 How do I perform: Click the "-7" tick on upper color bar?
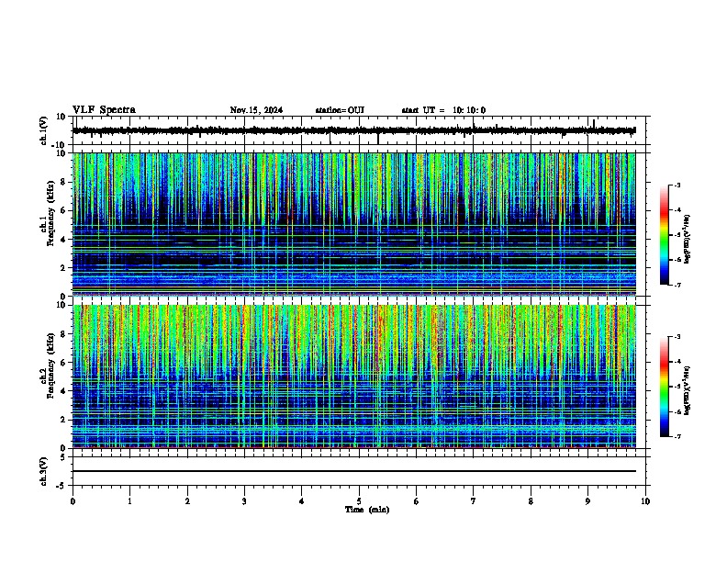click(677, 285)
